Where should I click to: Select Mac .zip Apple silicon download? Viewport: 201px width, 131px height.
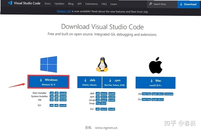coord(158,94)
